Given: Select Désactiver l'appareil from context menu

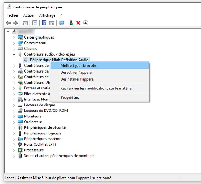Looking at the screenshot, I should [77, 73].
